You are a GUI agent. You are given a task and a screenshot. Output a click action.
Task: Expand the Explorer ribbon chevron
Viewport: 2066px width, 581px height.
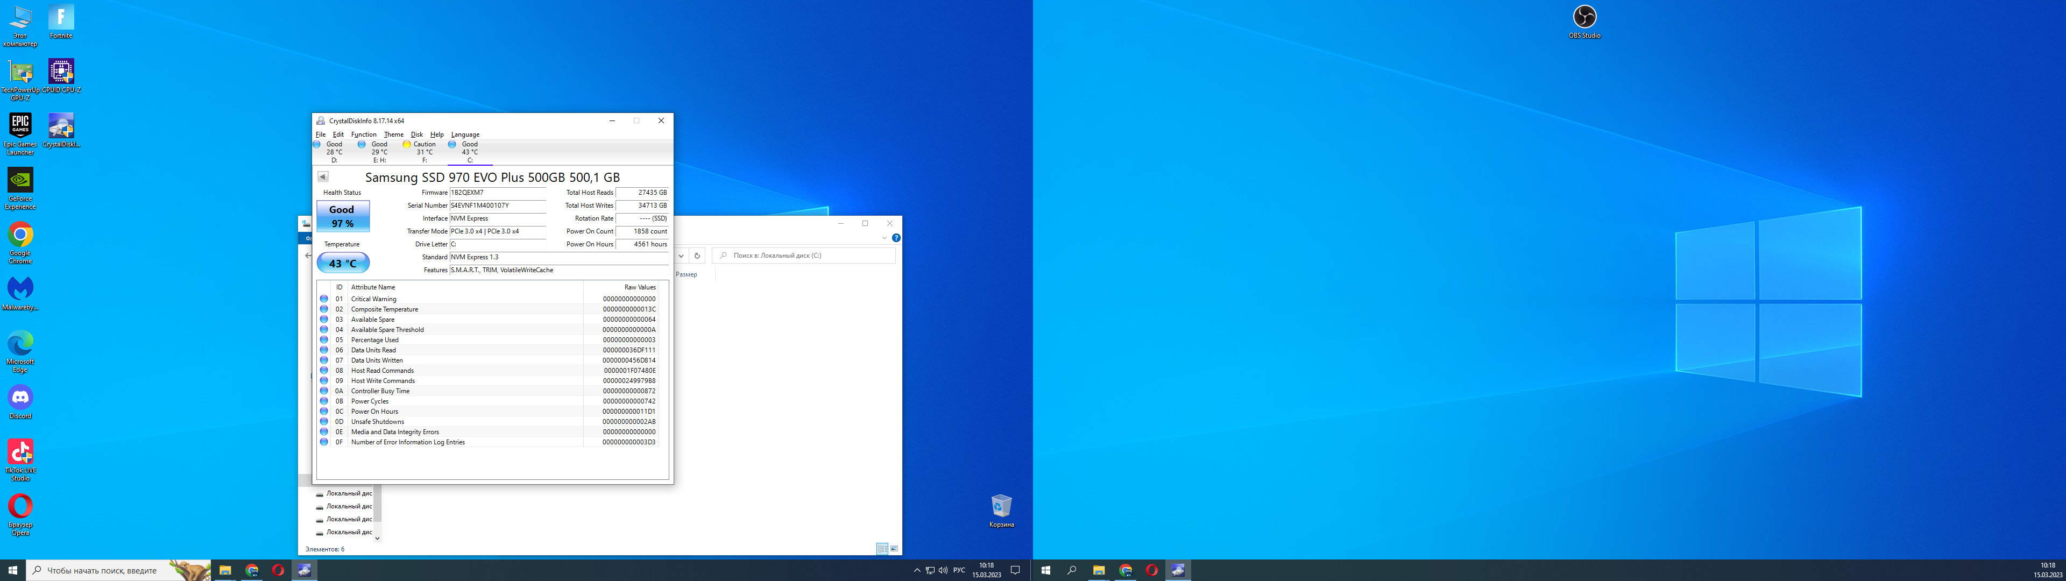tap(885, 238)
